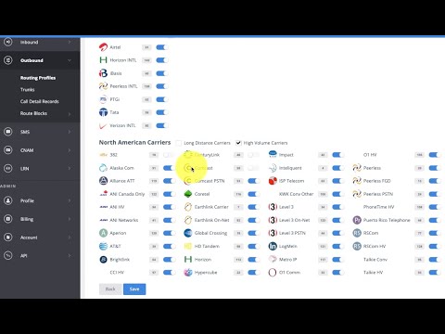Expand the Billing menu chevron
This screenshot has width=445, height=334.
point(70,219)
